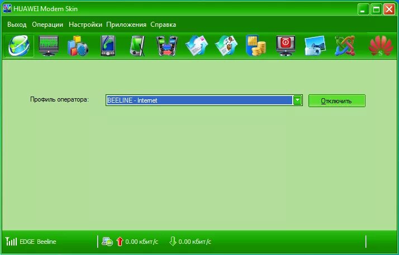
Task: Open the Приложения menu
Action: pos(126,25)
